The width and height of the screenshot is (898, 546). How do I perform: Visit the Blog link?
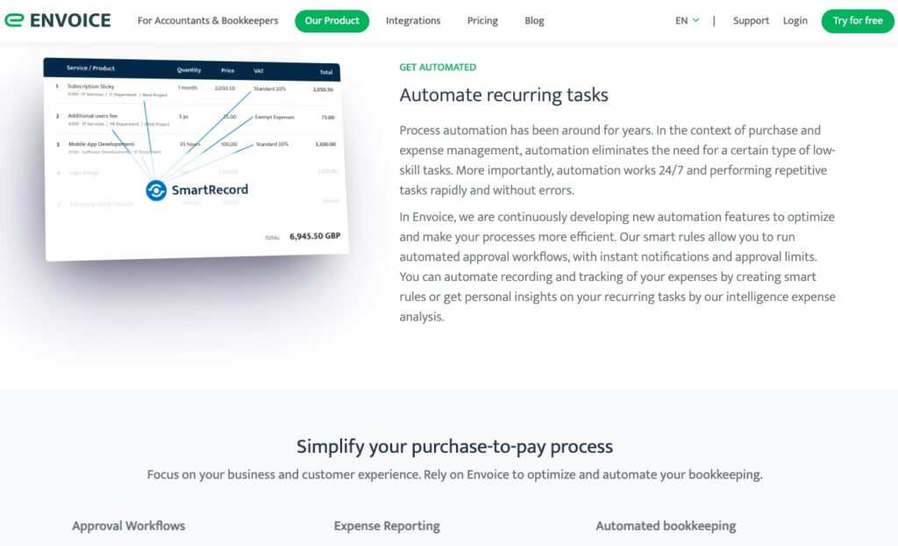[534, 21]
